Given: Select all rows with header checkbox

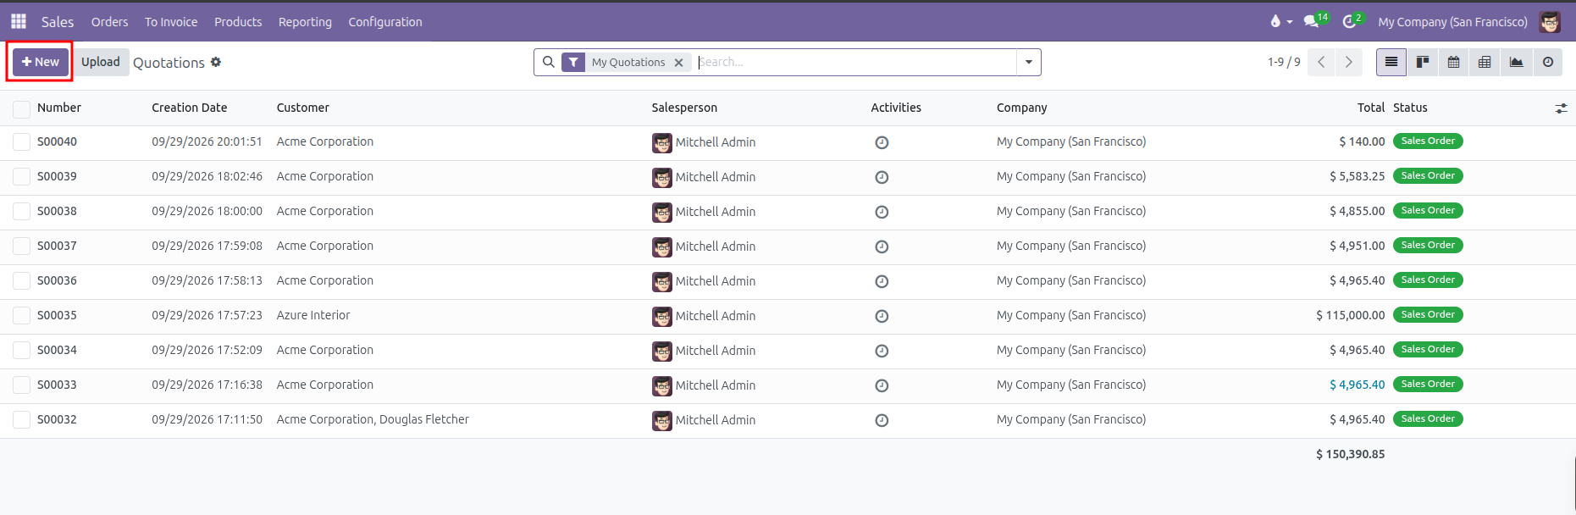Looking at the screenshot, I should click(21, 108).
